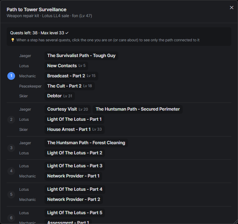Click the Lotus label beside Light Of The Lotus - Part 1

click(x=24, y=120)
